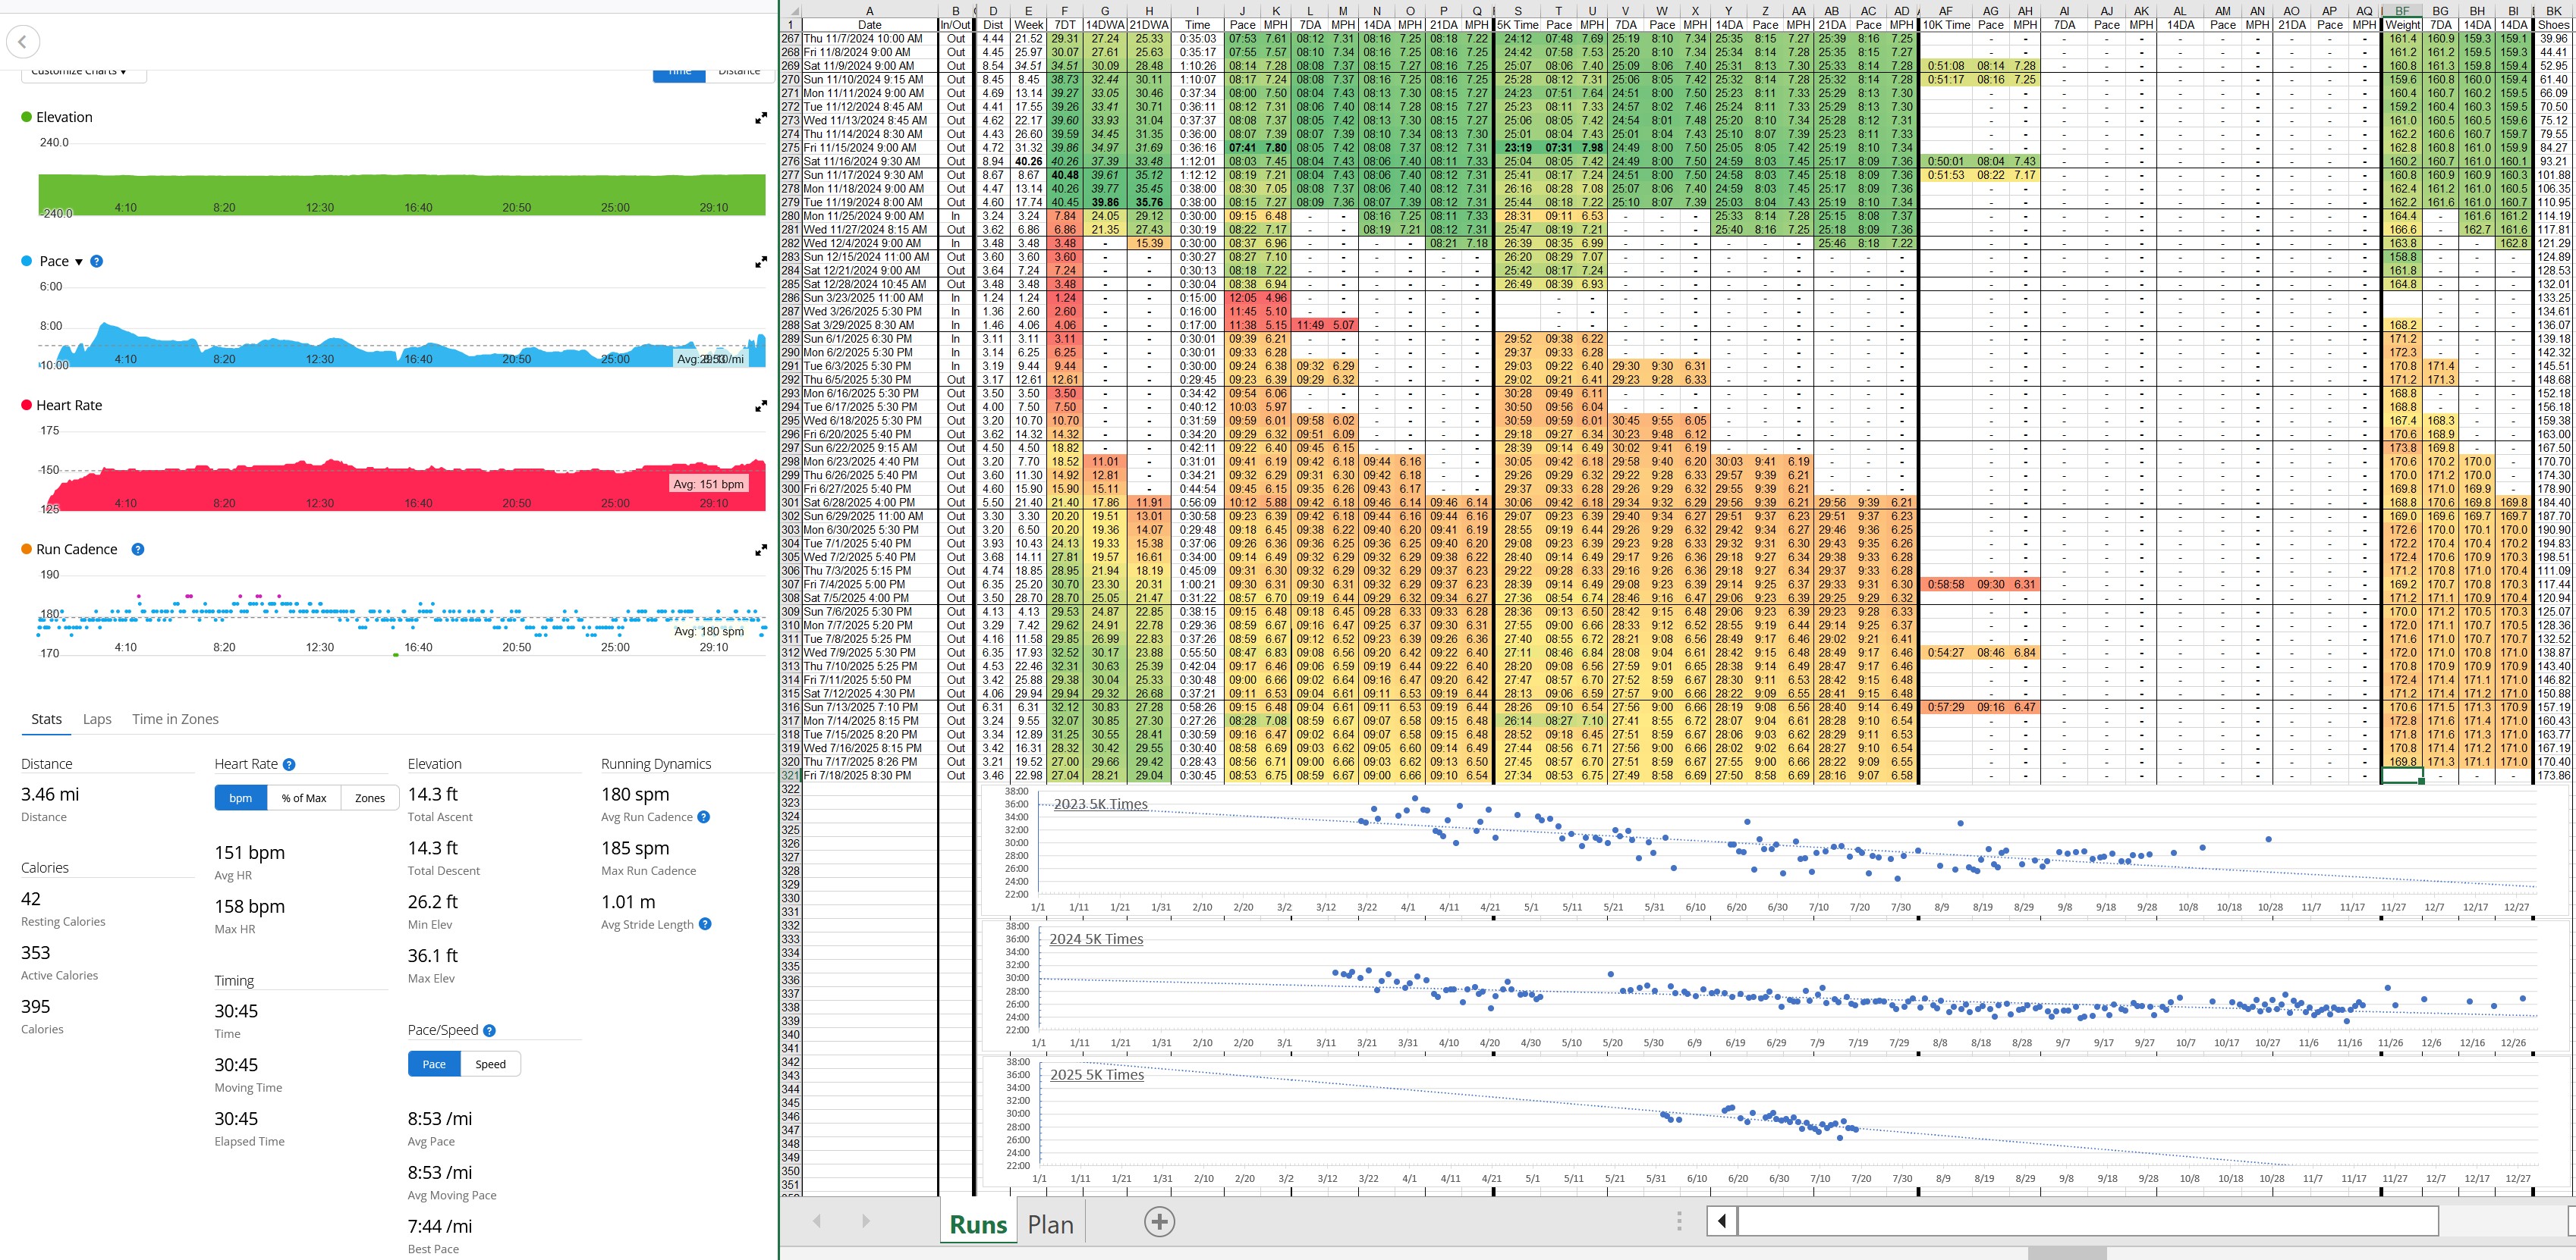Click cell 'Sun 7/13/2025 7:10 PM'

[x=869, y=707]
